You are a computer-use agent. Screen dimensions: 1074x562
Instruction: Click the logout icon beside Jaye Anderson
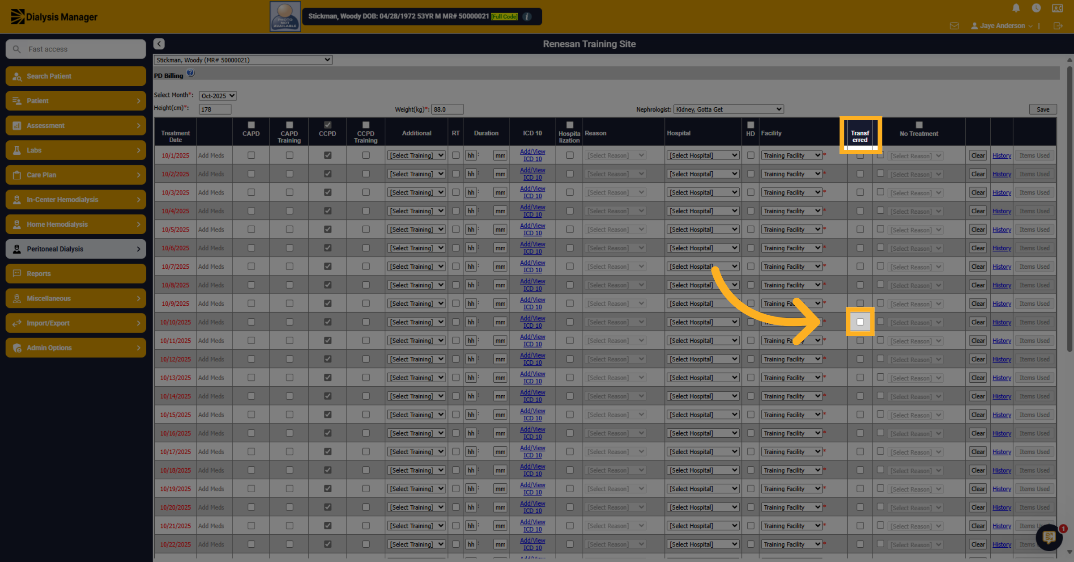(x=1058, y=26)
